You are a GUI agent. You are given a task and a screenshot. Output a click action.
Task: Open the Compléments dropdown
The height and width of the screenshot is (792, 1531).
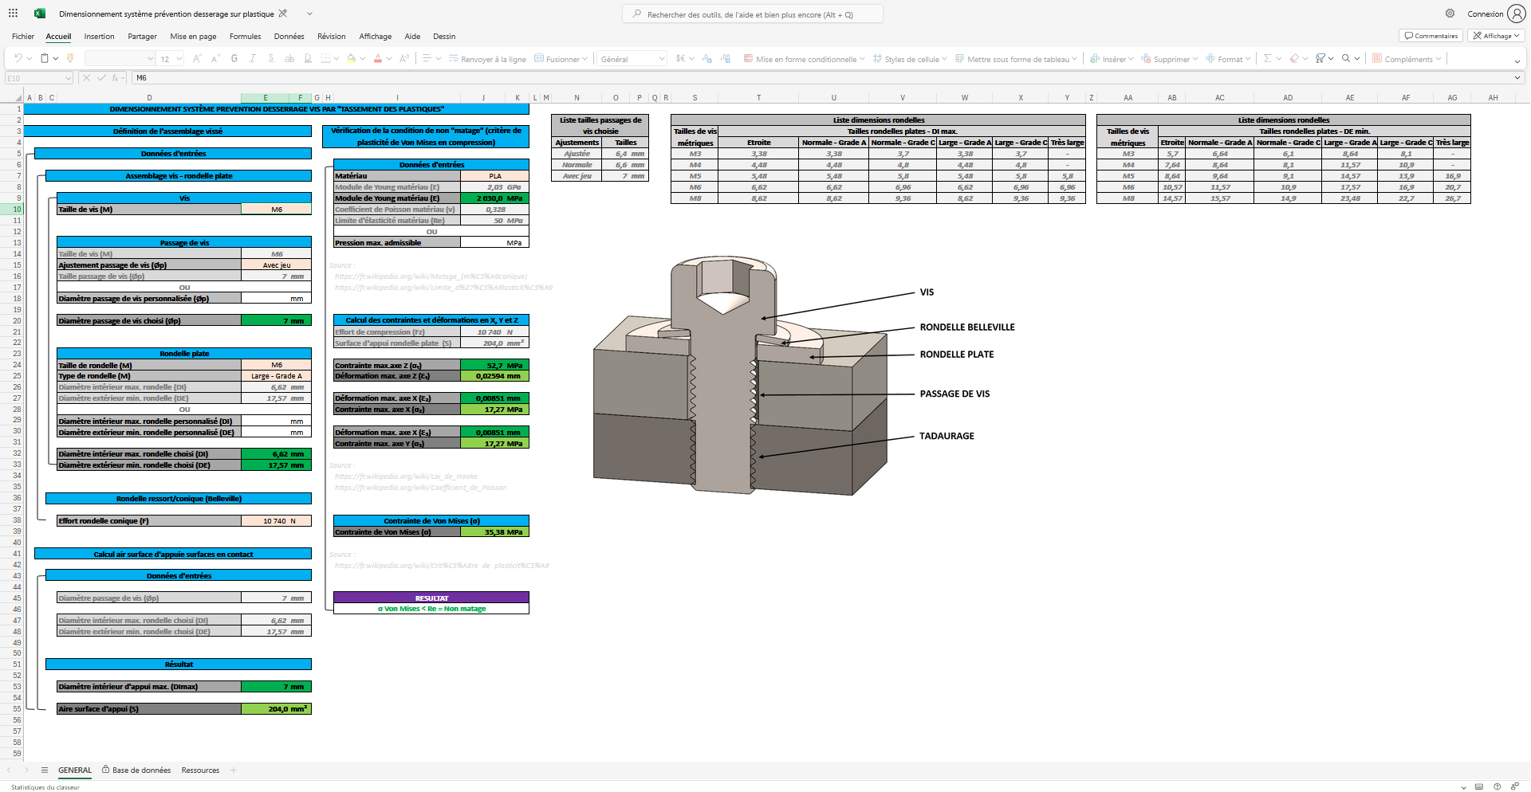point(1408,59)
